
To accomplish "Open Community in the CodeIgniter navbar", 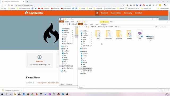I will click(128, 13).
